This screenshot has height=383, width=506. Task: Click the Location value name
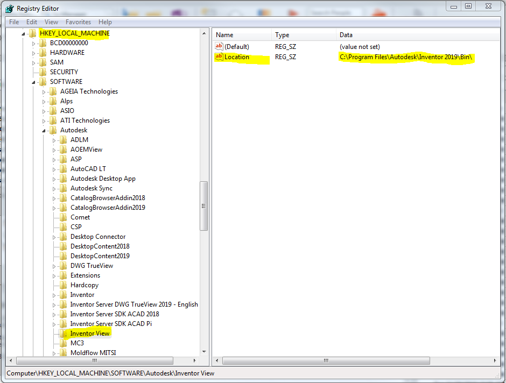(237, 56)
